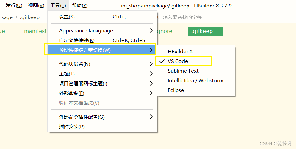Switch to the .gitkeep editor tab
This screenshot has height=149, width=296.
[205, 31]
